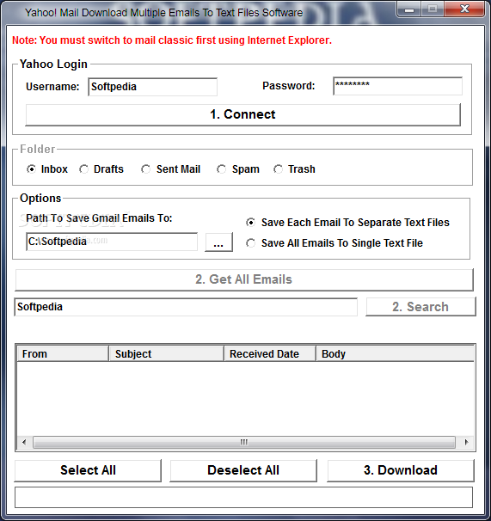Select the Trash folder radio button
The image size is (491, 521).
pyautogui.click(x=278, y=169)
